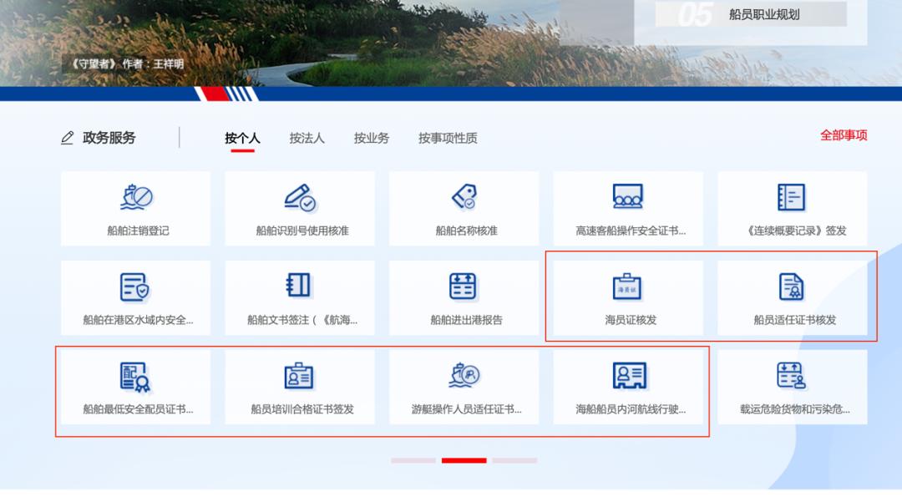This screenshot has width=902, height=497.
Task: Select the 船员培训合格证书签发 icon
Action: (300, 377)
